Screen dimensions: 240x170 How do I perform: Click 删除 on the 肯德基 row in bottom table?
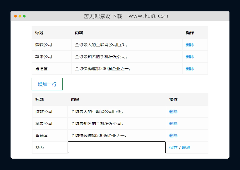[x=173, y=136]
